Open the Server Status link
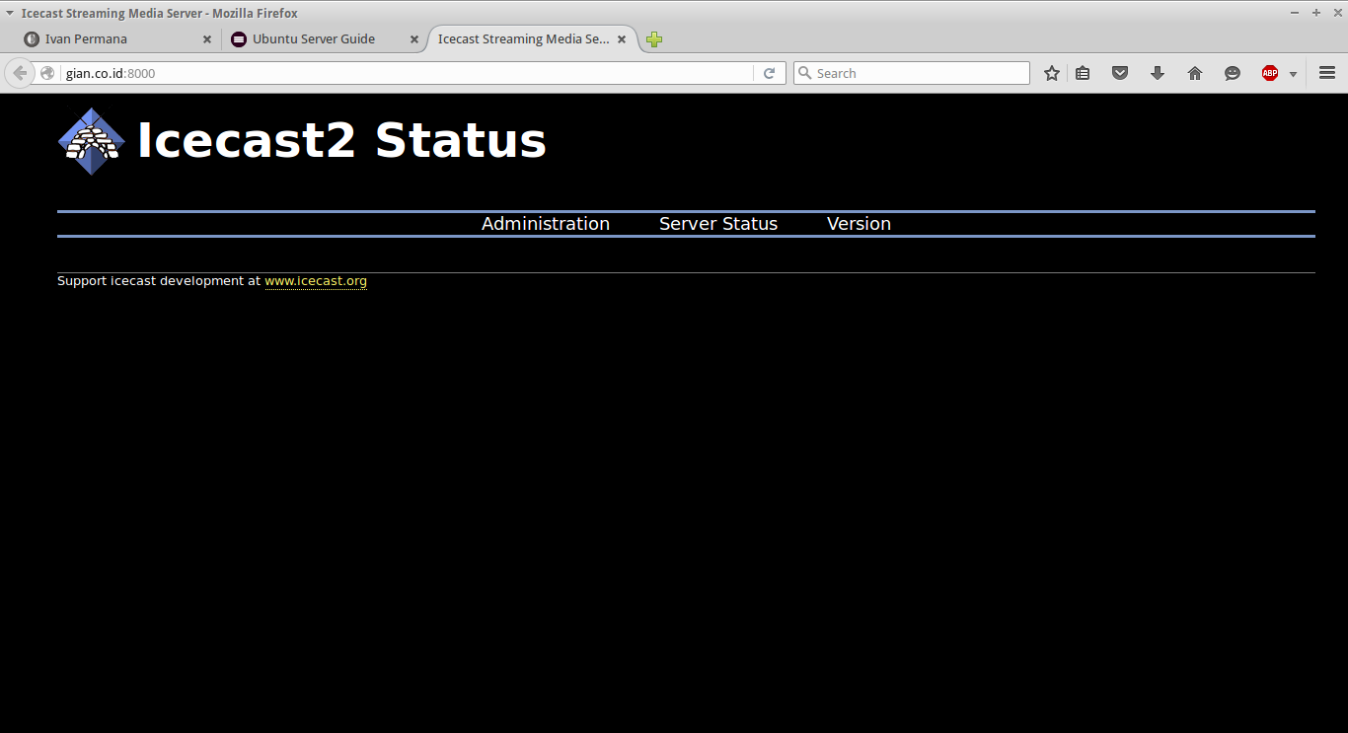This screenshot has height=733, width=1348. coord(718,224)
